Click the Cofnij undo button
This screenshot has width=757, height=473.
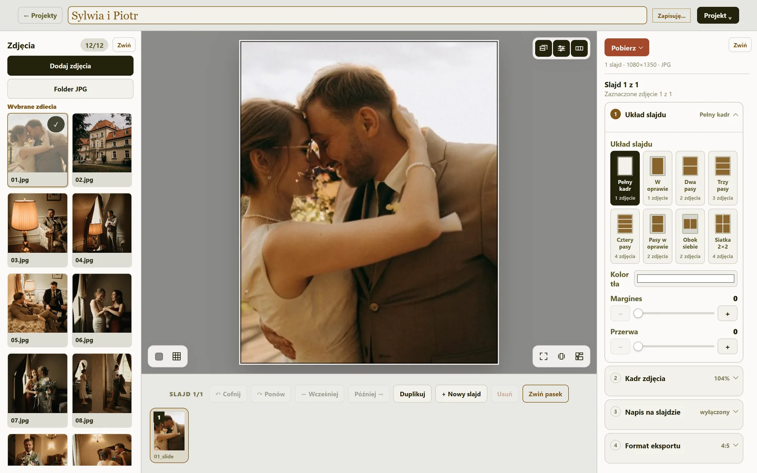point(228,394)
